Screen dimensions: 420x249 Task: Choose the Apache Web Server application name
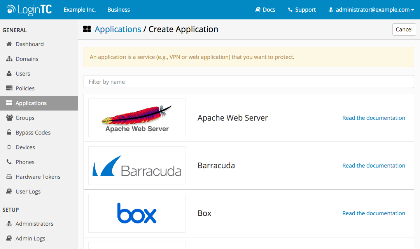pyautogui.click(x=233, y=118)
